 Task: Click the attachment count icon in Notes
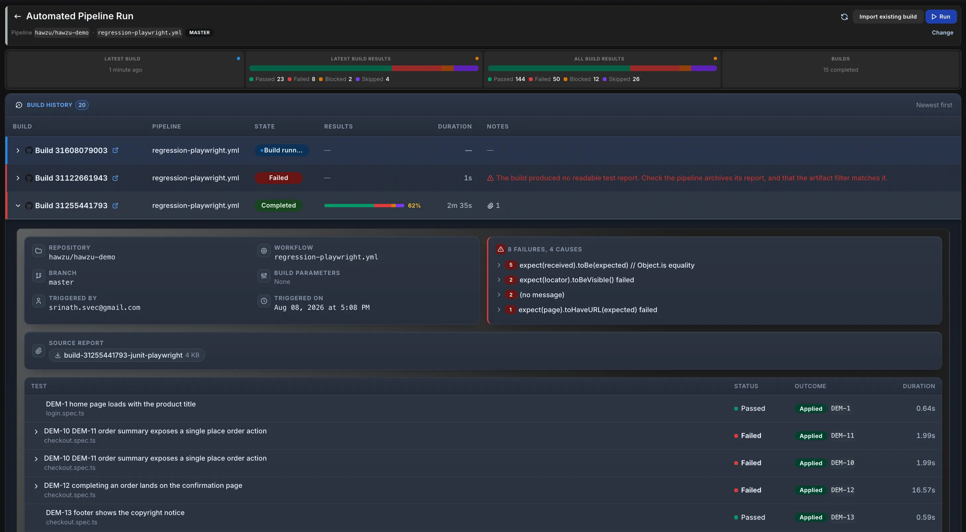(x=490, y=206)
